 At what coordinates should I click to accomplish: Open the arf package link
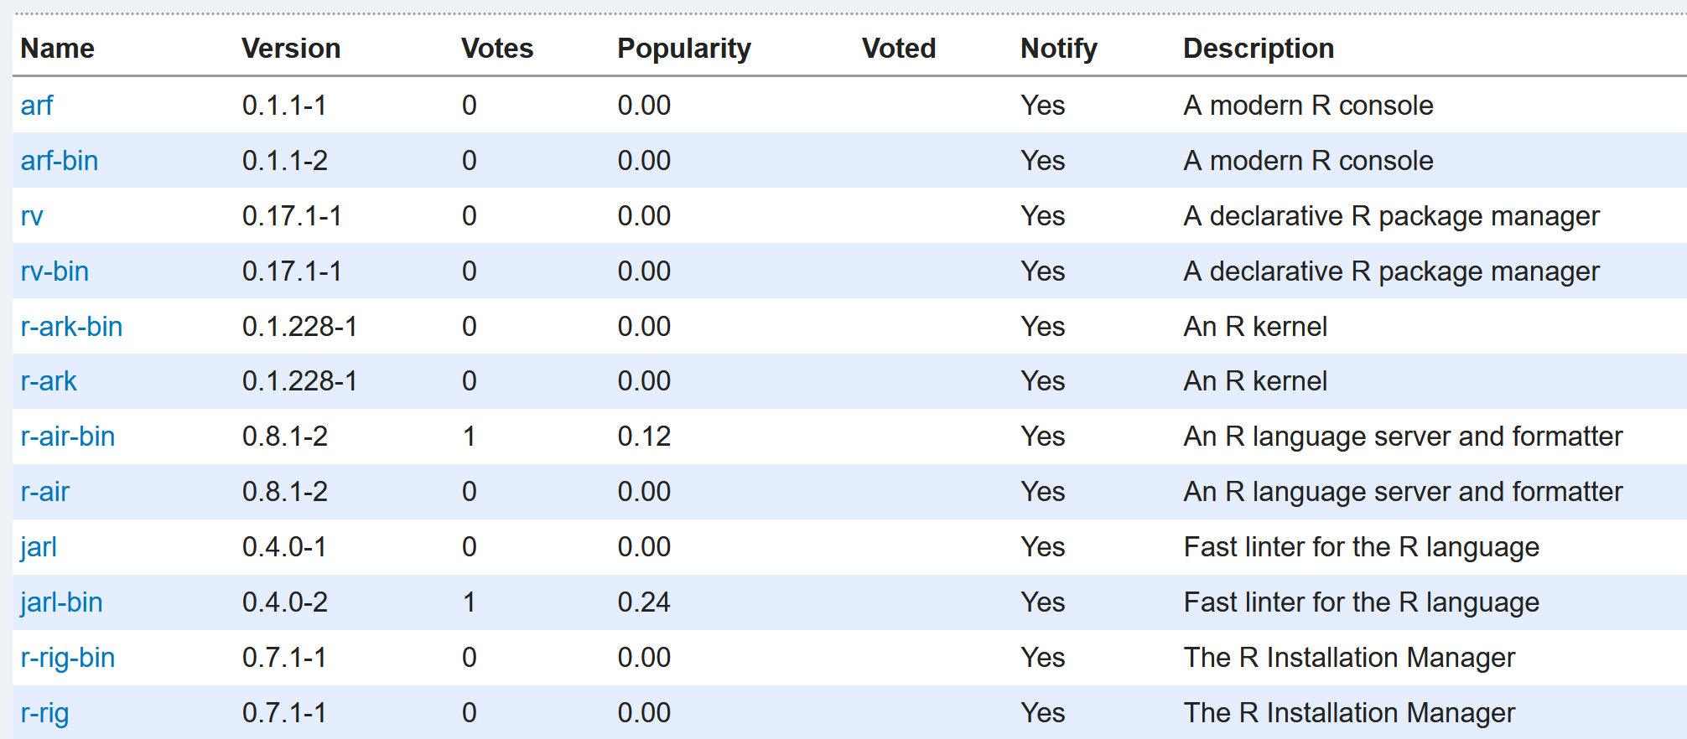tap(37, 106)
